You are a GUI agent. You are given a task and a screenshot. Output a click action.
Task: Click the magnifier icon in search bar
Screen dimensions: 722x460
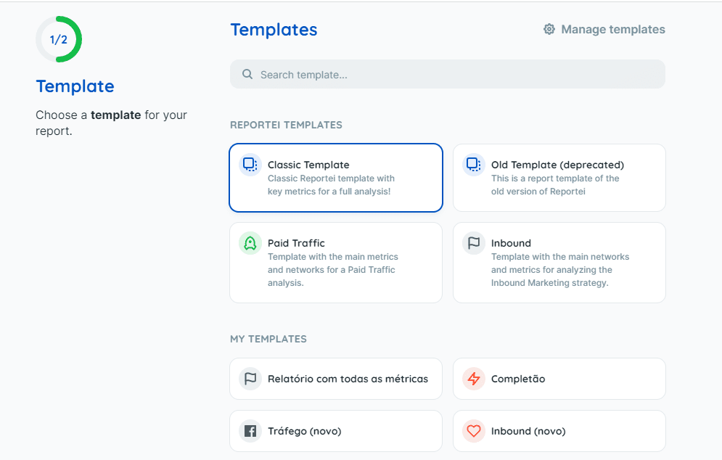pos(247,74)
